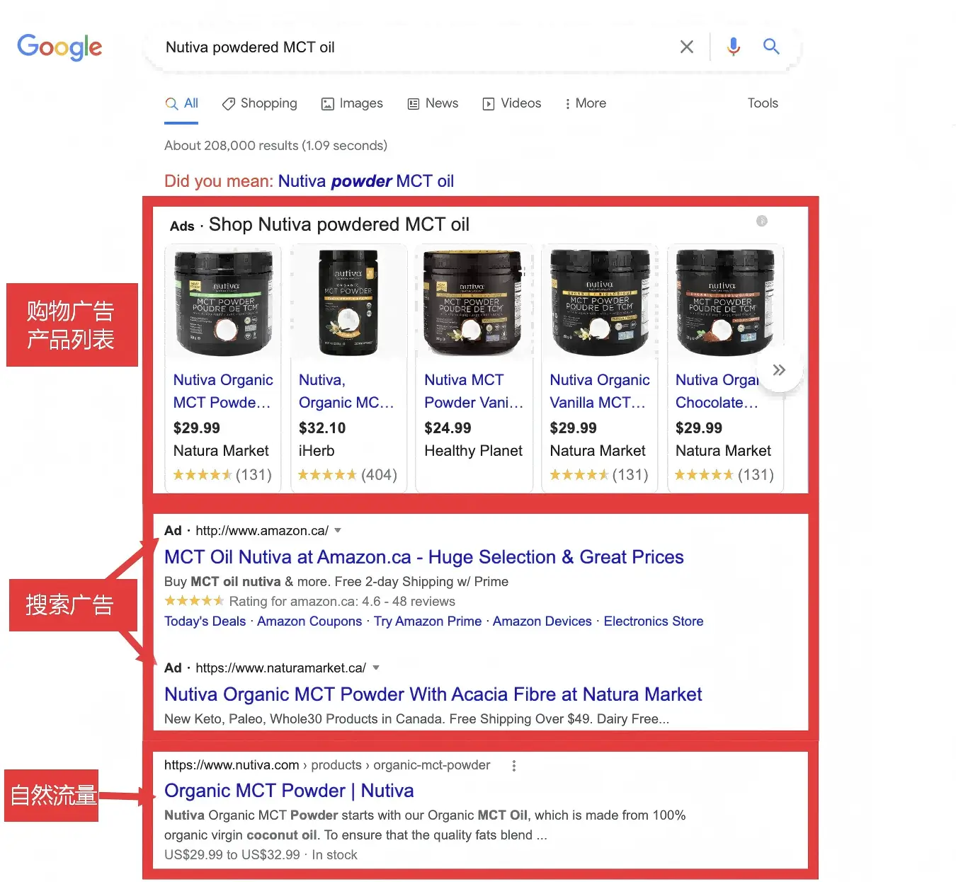Click the Google logo

click(x=59, y=47)
